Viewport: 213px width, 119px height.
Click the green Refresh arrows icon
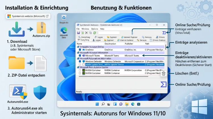click(95, 33)
